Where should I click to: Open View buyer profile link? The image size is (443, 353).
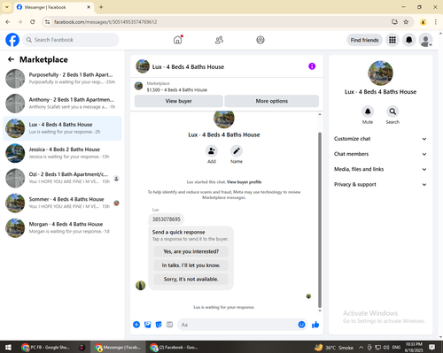(244, 182)
